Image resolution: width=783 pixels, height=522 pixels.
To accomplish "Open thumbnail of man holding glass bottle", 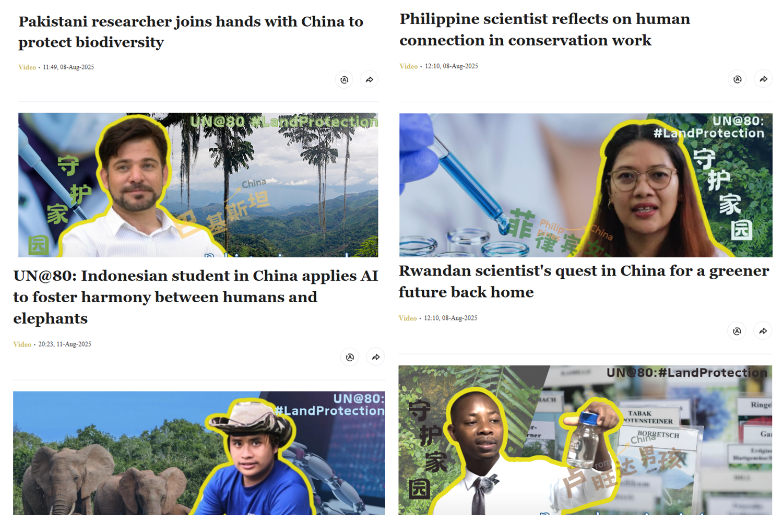I will (x=585, y=441).
